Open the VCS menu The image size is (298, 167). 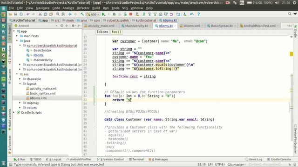(x=125, y=8)
